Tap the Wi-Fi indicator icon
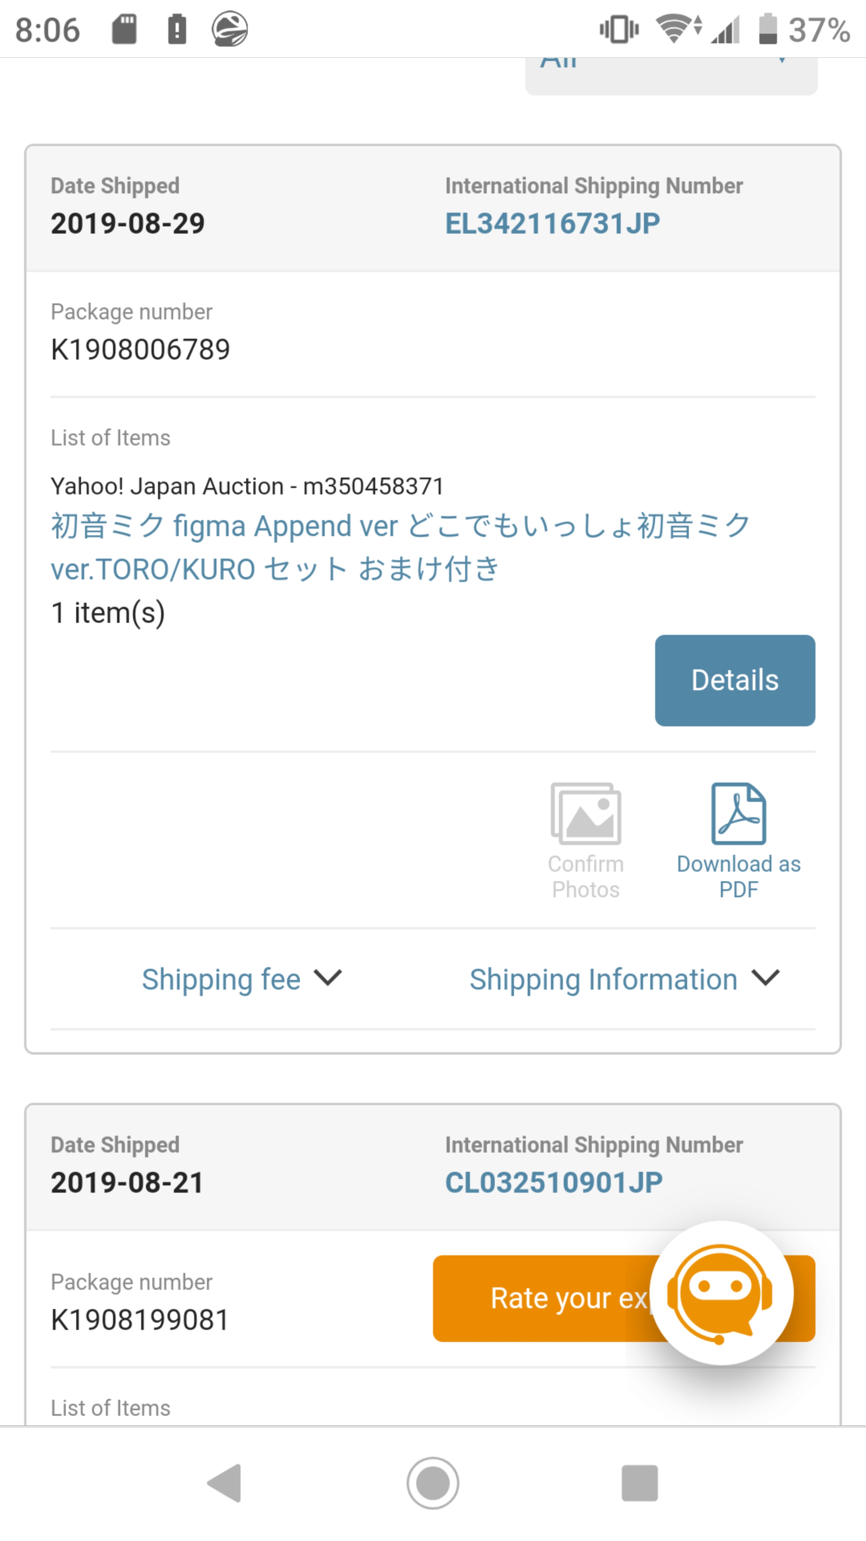 675,28
